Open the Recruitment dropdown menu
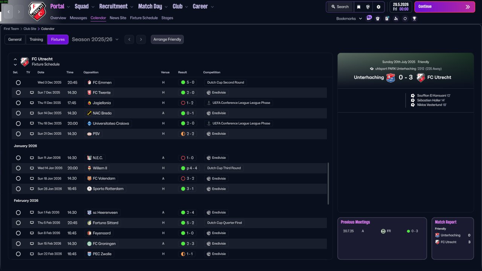The image size is (482, 271). pos(116,6)
